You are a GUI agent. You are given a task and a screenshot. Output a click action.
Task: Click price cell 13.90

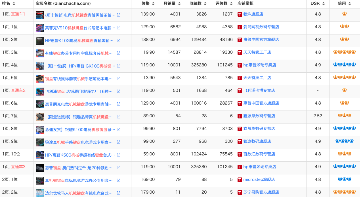click(149, 78)
